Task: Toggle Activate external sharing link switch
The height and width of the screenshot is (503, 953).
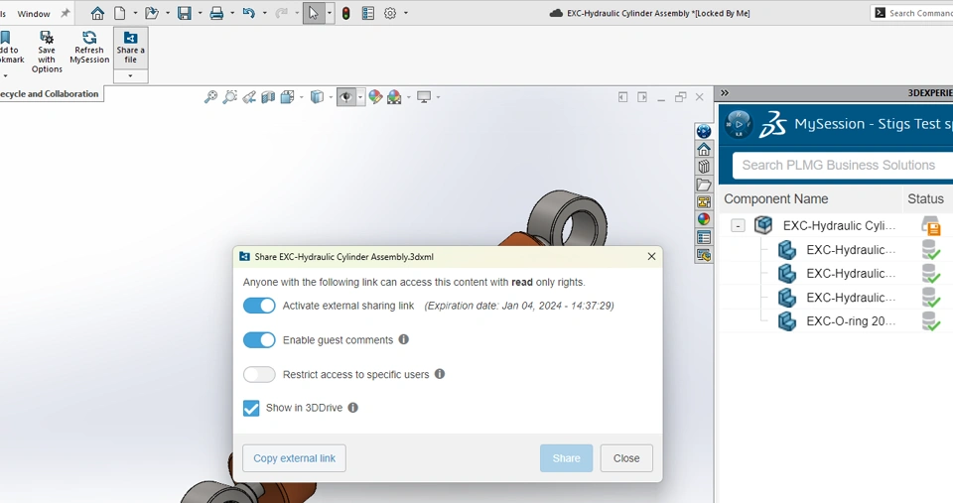Action: point(259,306)
